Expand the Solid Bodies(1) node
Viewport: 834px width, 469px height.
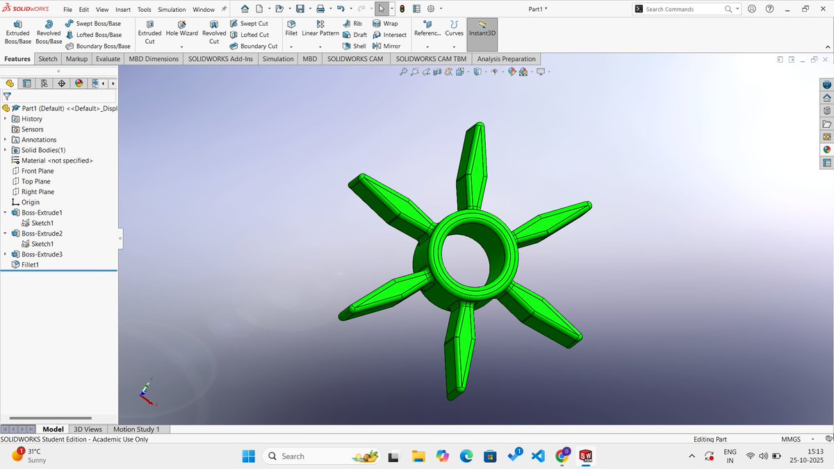[6, 150]
